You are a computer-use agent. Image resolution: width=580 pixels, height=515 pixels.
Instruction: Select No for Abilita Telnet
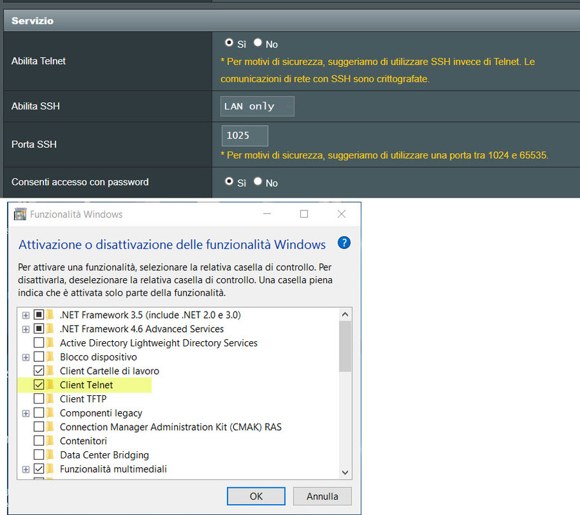tap(258, 43)
